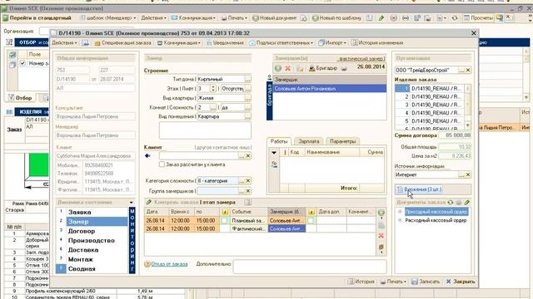The width and height of the screenshot is (533, 299).
Task: Click the pencil edit icon in main toolbar
Action: 381,18
